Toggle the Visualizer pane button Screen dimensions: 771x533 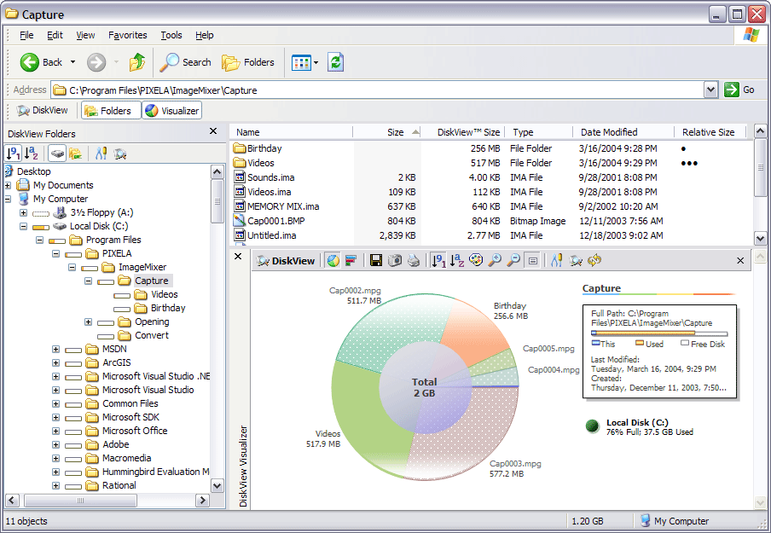pyautogui.click(x=172, y=111)
